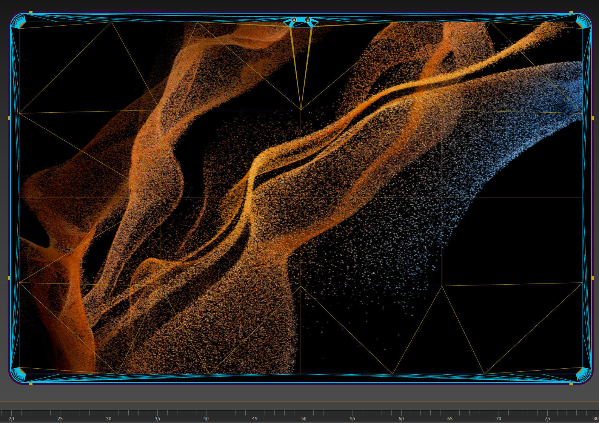Select the left mesh pin at top center
The image size is (599, 423).
pos(294,19)
